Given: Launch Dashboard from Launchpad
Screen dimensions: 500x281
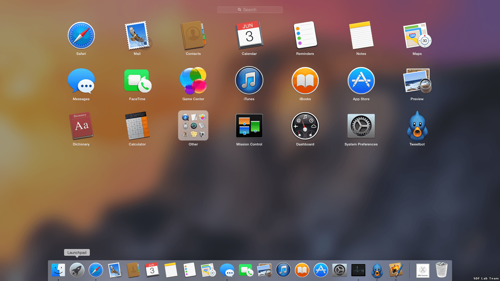Looking at the screenshot, I should [x=305, y=126].
